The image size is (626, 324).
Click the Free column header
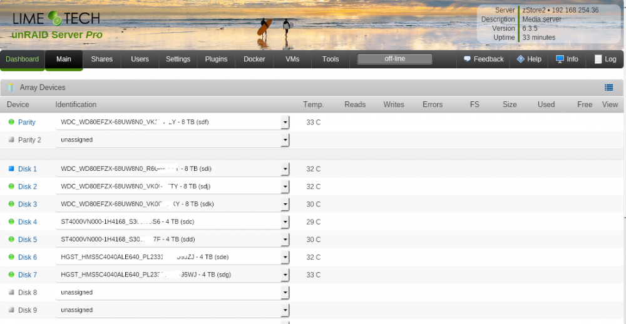pos(585,104)
